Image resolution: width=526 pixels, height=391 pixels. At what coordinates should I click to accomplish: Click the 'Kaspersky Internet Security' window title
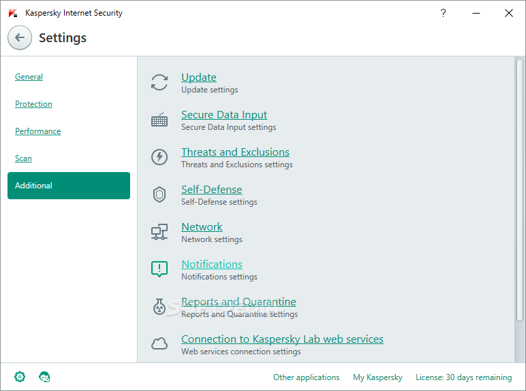(74, 13)
